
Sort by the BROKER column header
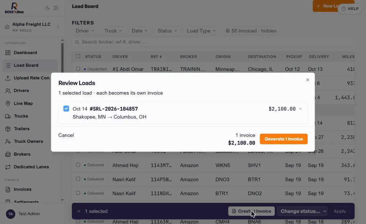[188, 56]
